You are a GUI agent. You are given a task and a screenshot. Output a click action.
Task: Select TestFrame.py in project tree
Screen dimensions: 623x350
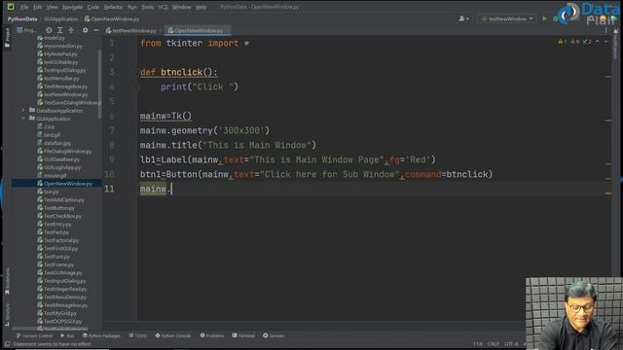[x=55, y=264]
